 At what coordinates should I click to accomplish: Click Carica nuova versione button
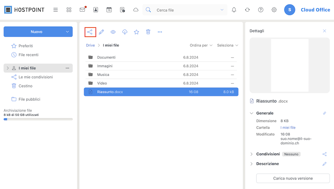point(293,178)
